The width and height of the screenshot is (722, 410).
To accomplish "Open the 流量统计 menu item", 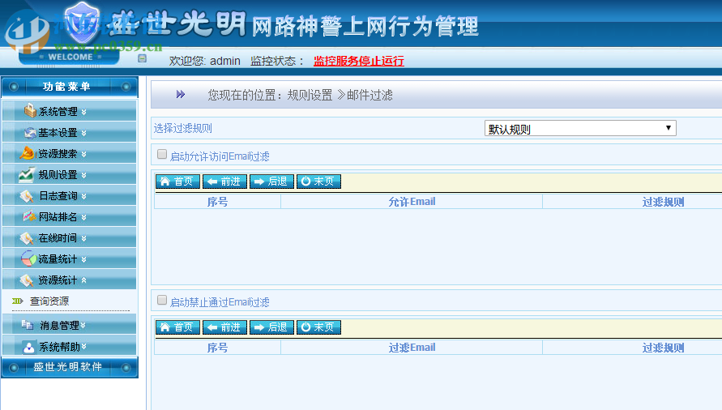I will 69,259.
